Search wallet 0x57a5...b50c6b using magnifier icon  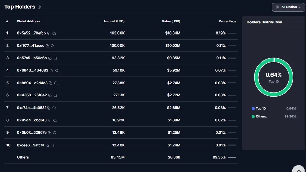click(55, 58)
